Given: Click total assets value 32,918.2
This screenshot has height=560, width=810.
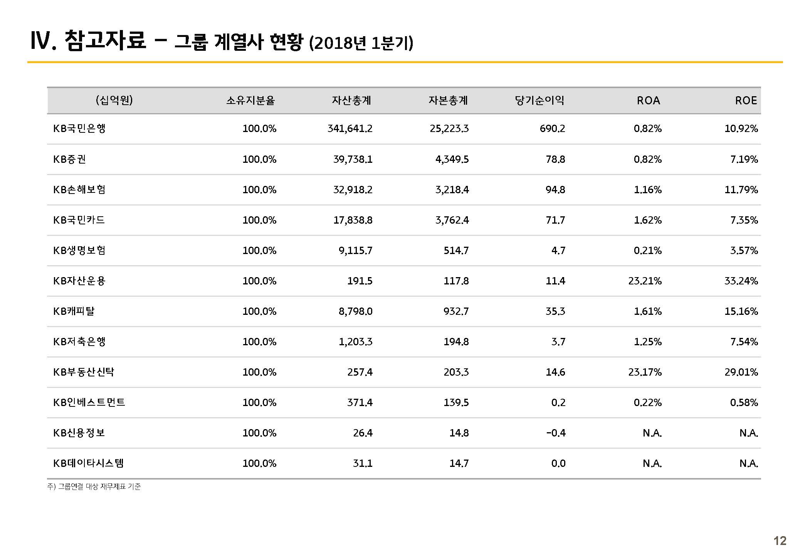Looking at the screenshot, I should (x=353, y=190).
